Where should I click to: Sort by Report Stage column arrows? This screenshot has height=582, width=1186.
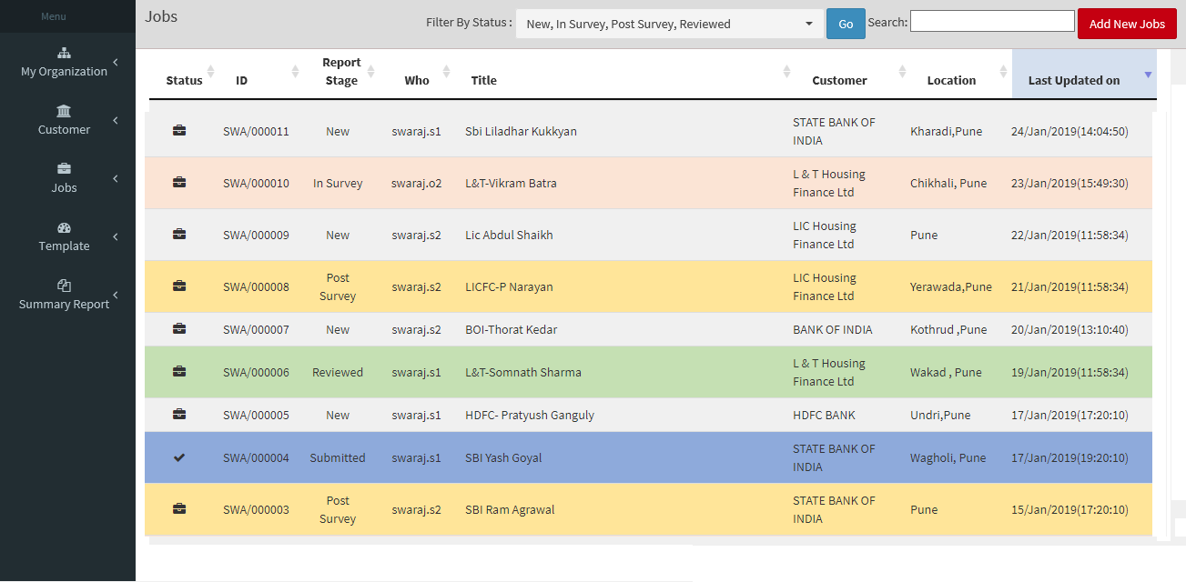point(370,71)
